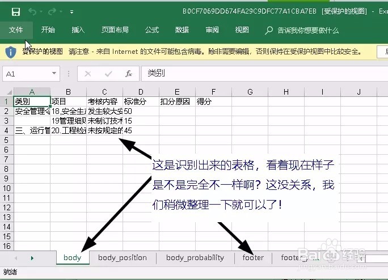Click cell D2 with value 50
The height and width of the screenshot is (280, 388).
click(141, 111)
